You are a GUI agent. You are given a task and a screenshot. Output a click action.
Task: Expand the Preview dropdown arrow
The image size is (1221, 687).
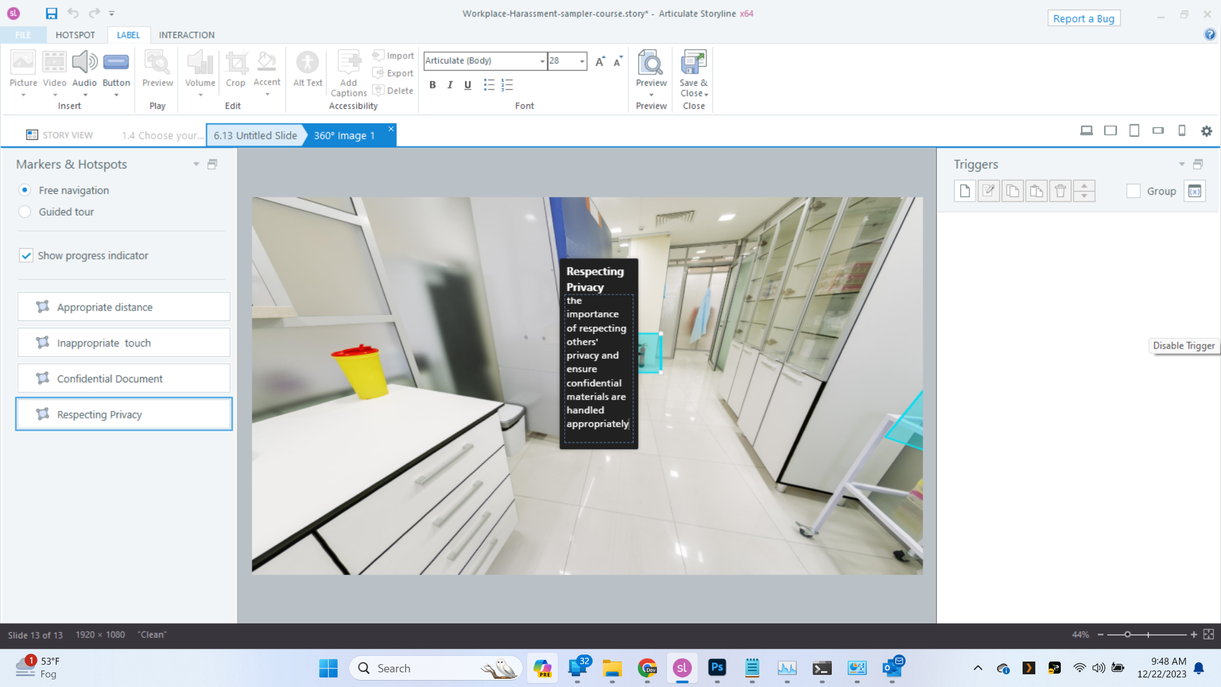pos(651,95)
